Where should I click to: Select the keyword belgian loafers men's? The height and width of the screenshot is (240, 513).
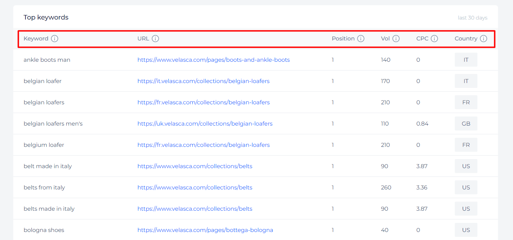pyautogui.click(x=53, y=123)
